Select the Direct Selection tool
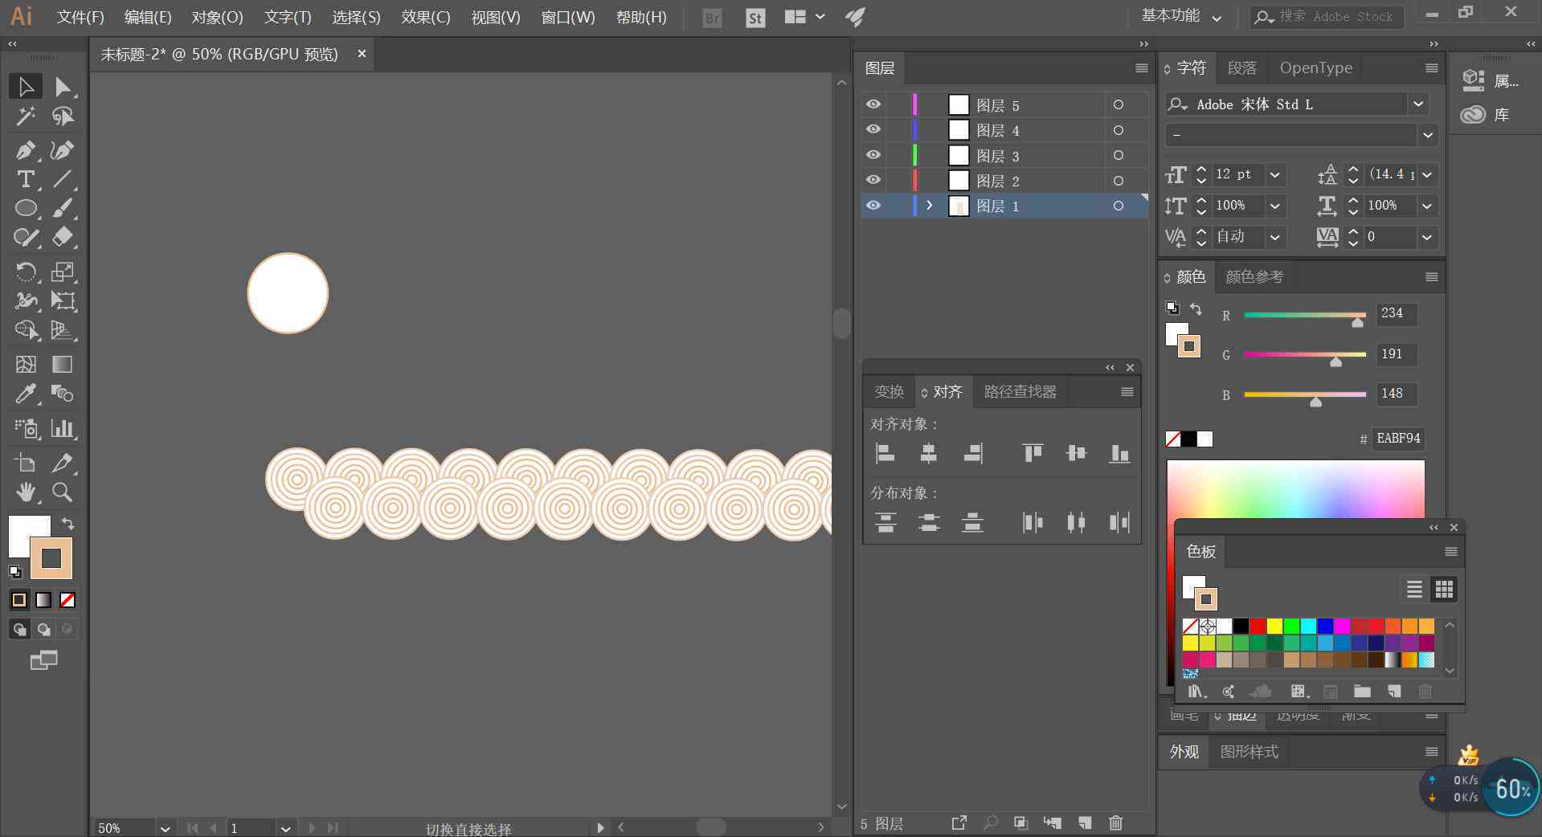 [x=63, y=87]
